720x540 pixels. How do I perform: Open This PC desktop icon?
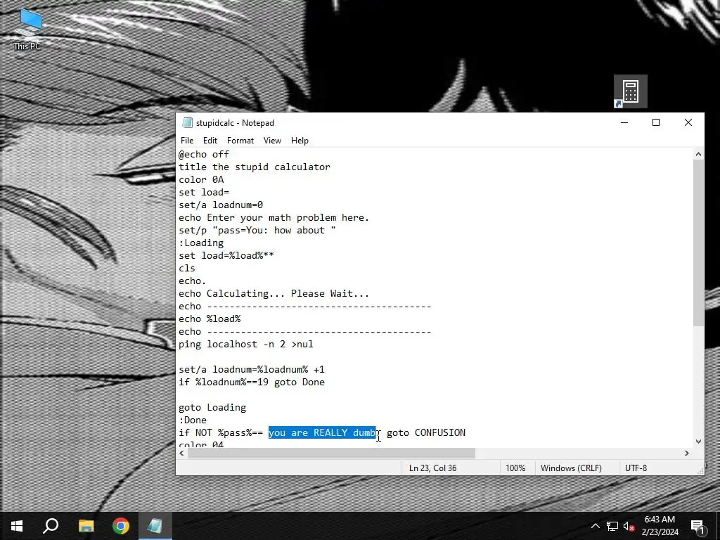click(27, 30)
